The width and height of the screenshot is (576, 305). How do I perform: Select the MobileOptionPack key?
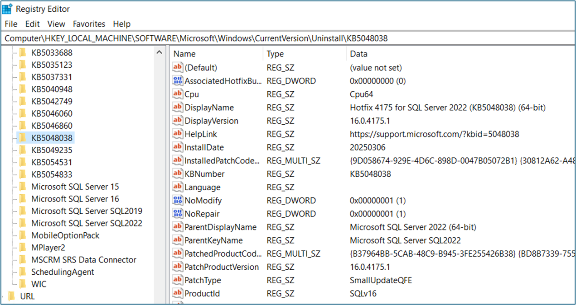click(65, 235)
